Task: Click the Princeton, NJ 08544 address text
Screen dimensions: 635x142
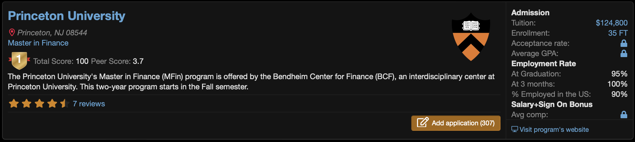Action: click(52, 33)
